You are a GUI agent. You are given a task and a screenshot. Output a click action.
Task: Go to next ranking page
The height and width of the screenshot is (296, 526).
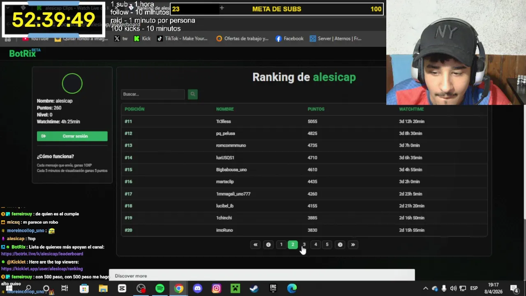click(x=340, y=245)
